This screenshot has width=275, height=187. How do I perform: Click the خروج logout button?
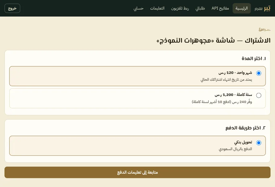pyautogui.click(x=12, y=8)
